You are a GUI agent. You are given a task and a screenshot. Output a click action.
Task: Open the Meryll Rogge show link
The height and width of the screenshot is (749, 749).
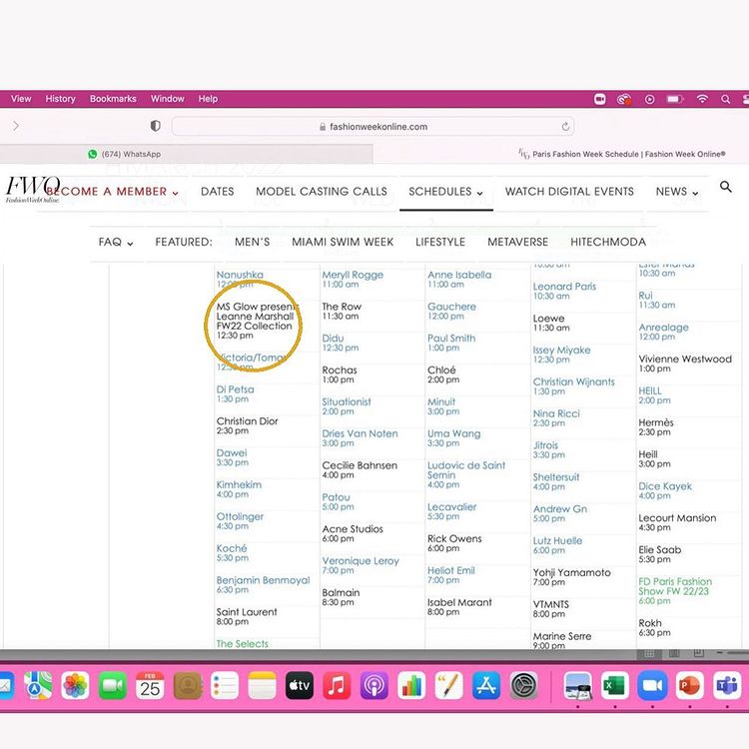click(x=353, y=275)
